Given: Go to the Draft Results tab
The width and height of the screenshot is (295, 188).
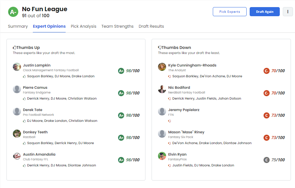Looking at the screenshot, I should click(151, 26).
